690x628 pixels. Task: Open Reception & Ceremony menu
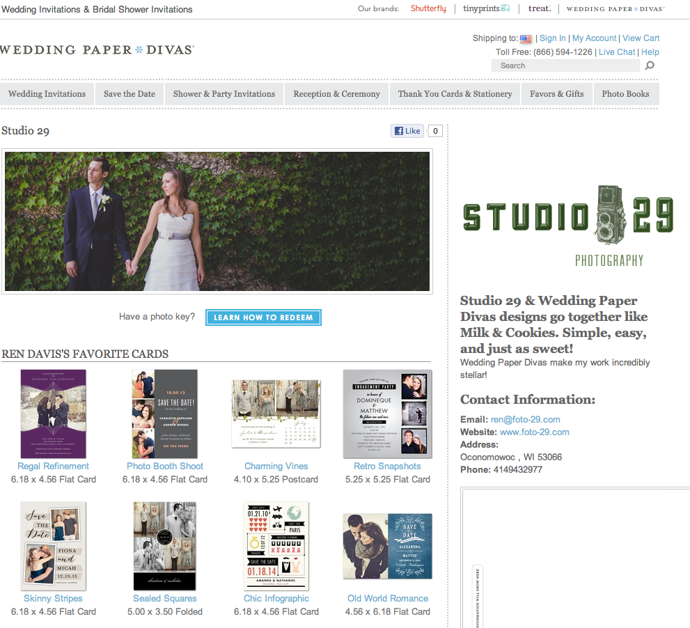336,94
